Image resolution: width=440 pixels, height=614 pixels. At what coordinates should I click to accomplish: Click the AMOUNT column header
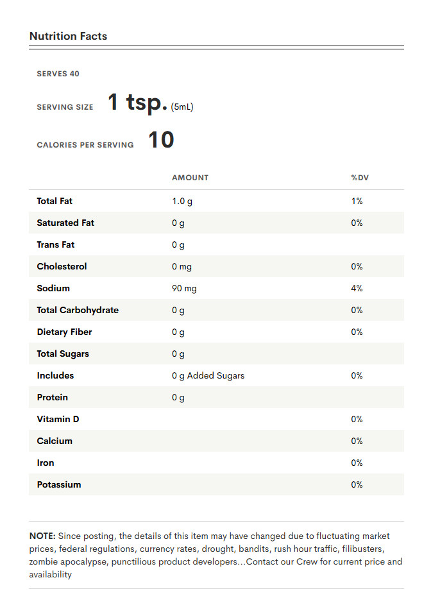(x=190, y=178)
